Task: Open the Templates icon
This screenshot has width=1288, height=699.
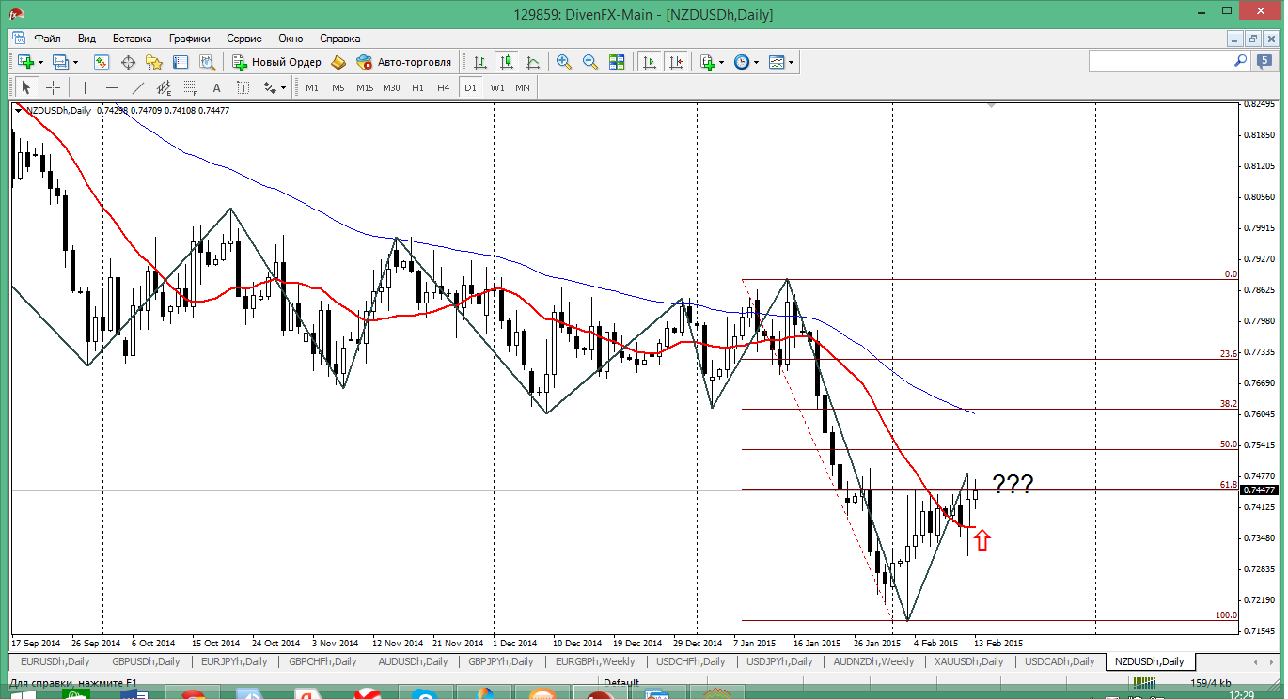Action: [777, 62]
